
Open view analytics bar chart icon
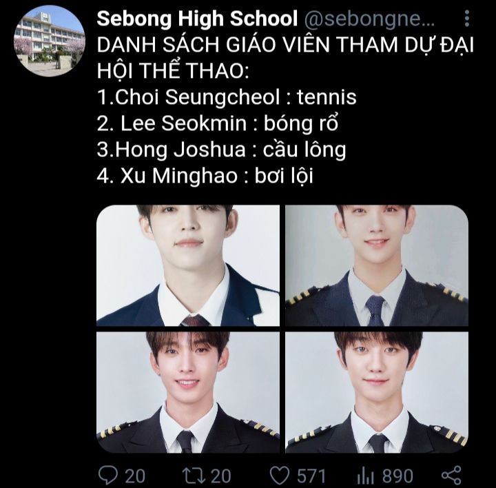pyautogui.click(x=365, y=476)
